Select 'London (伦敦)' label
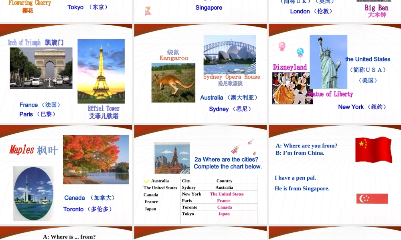401x240 pixels. (x=311, y=11)
